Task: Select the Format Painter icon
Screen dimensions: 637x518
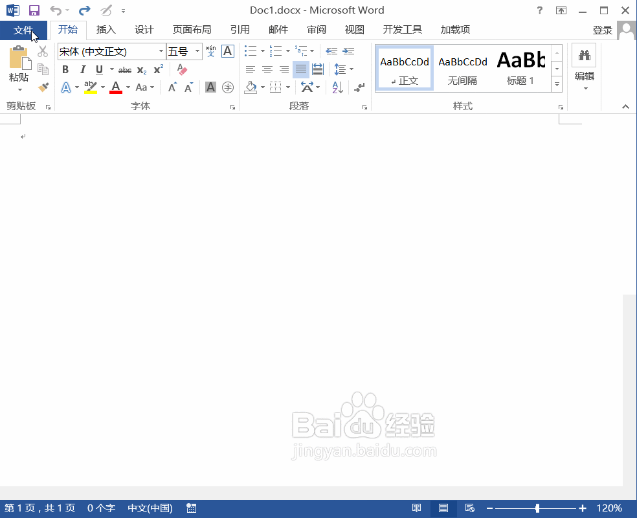Action: tap(43, 87)
